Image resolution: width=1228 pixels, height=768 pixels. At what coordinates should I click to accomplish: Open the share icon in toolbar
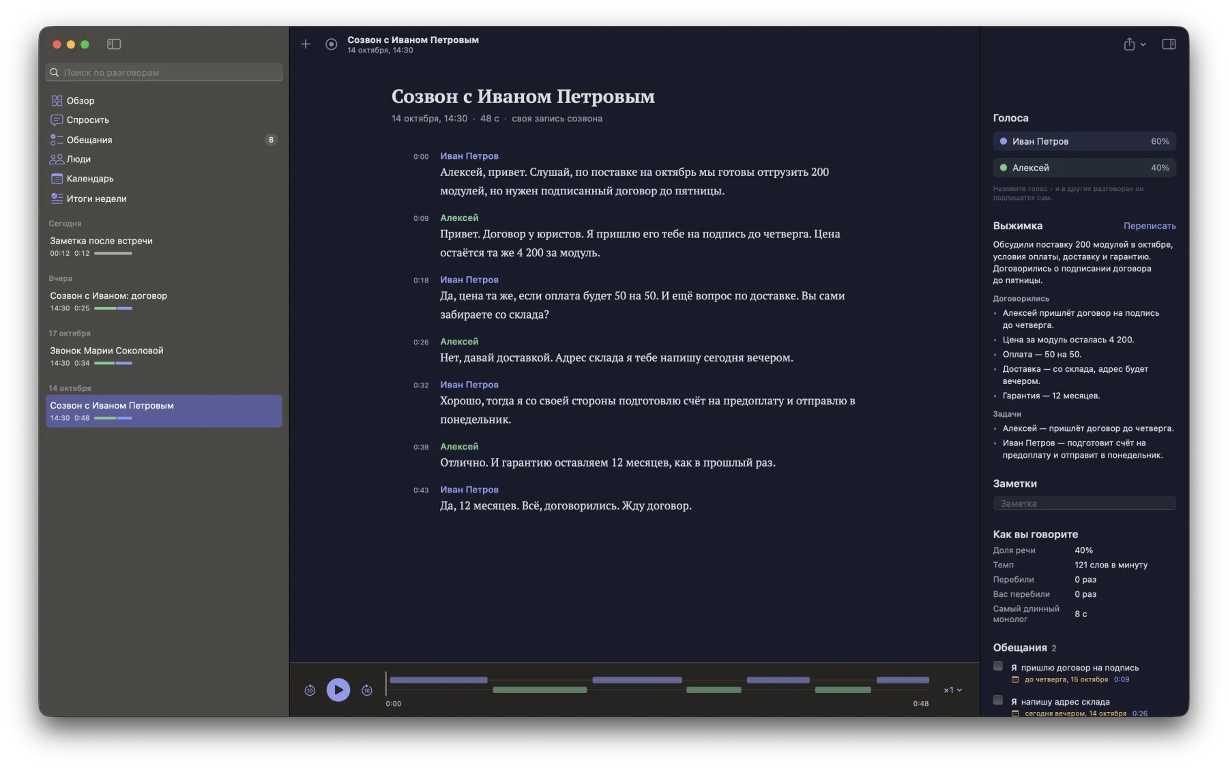1129,44
